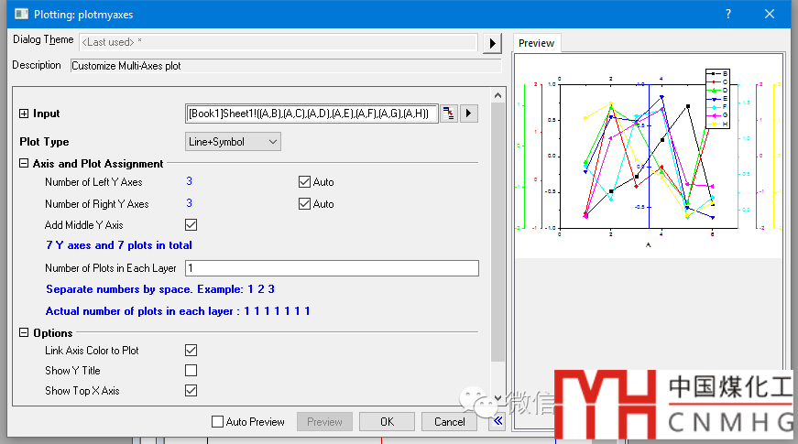Toggle Auto for Number of Right Y Axes
The height and width of the screenshot is (444, 798).
tap(305, 204)
